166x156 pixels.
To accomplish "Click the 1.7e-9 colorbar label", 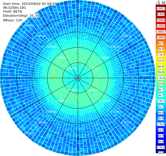I will 161,147.
